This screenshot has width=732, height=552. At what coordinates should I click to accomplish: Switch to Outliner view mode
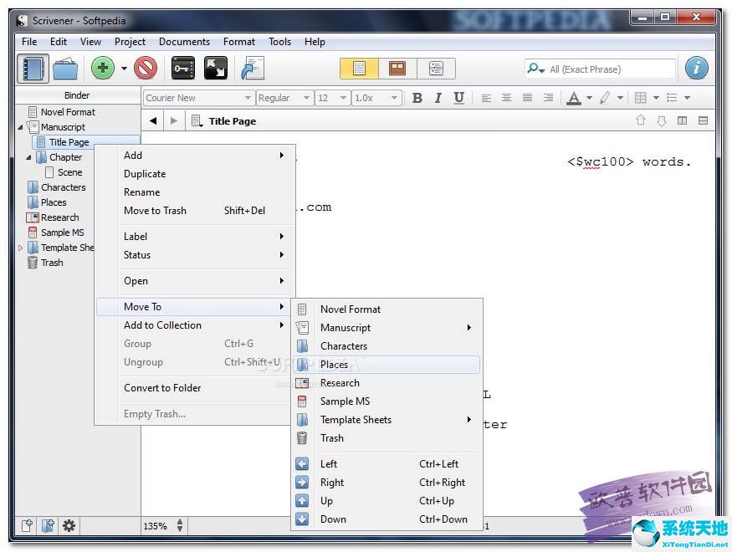tap(436, 69)
